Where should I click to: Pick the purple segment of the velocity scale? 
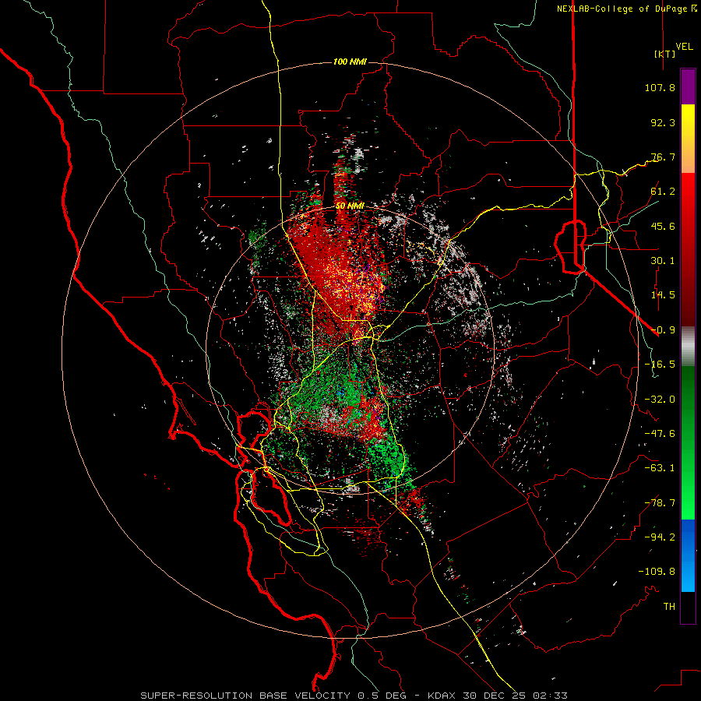click(x=688, y=86)
